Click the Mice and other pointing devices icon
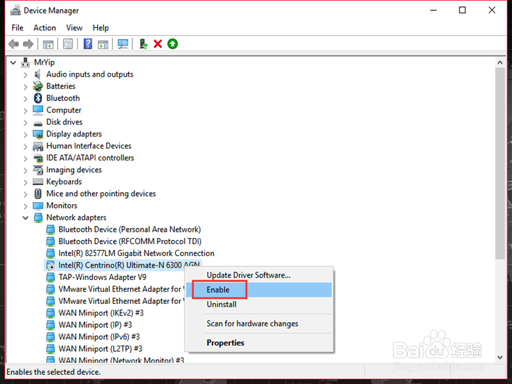This screenshot has width=512, height=384. [38, 194]
